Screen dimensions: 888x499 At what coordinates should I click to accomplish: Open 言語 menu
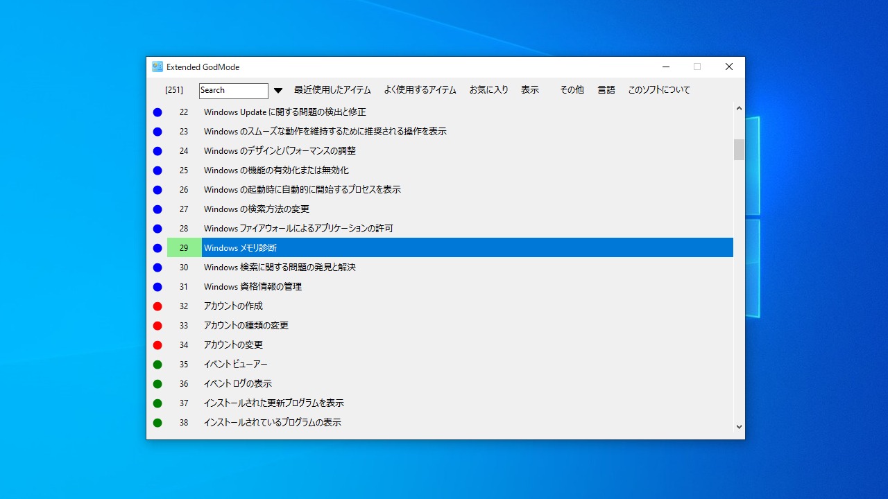coord(606,90)
